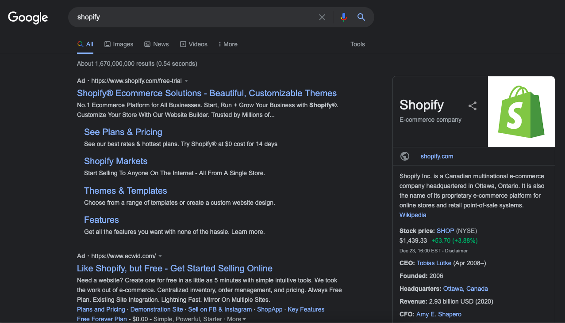Expand More sitelinks dropdown in Ecwid ad

(236, 319)
